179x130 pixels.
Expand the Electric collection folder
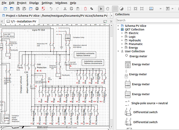click(x=122, y=33)
